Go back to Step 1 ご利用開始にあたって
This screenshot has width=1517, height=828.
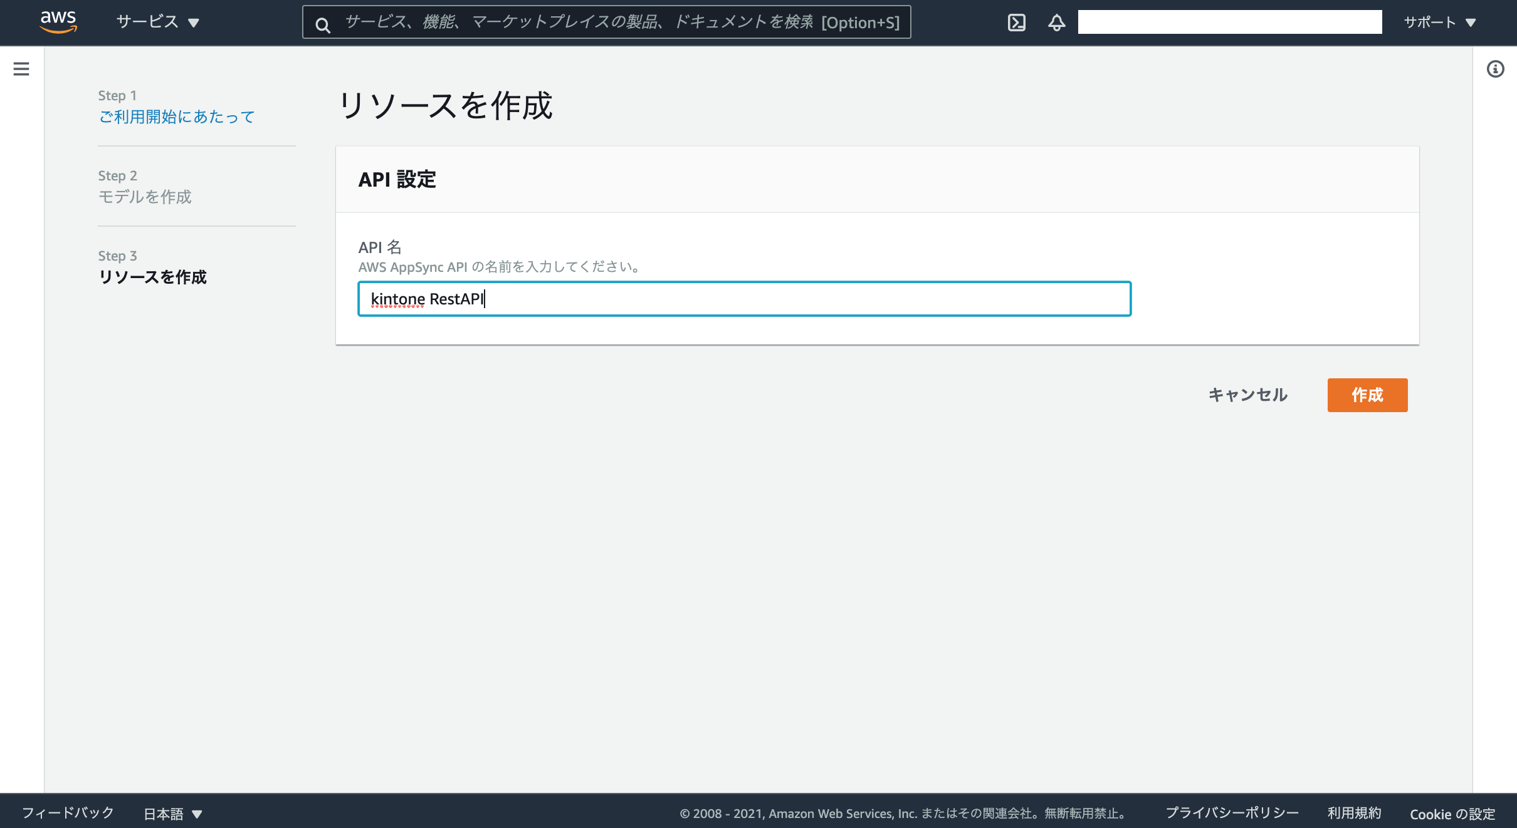tap(176, 116)
